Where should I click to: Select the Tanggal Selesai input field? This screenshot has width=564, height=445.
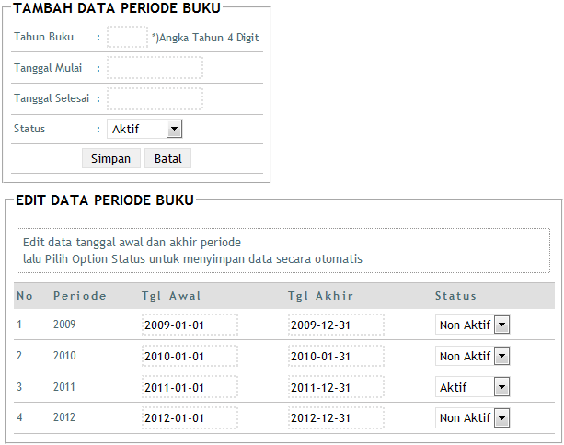point(155,98)
